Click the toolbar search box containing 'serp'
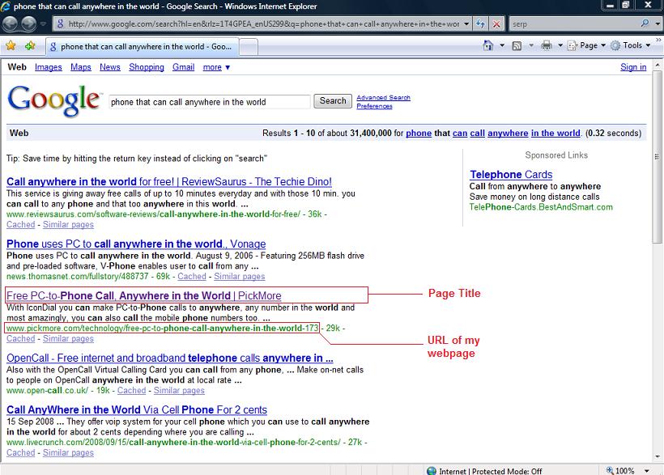Image resolution: width=664 pixels, height=475 pixels. tap(575, 23)
